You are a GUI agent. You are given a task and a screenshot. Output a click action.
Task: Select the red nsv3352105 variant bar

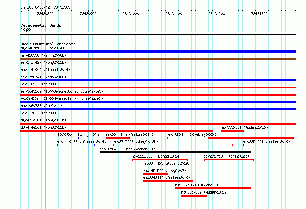(x=118, y=138)
